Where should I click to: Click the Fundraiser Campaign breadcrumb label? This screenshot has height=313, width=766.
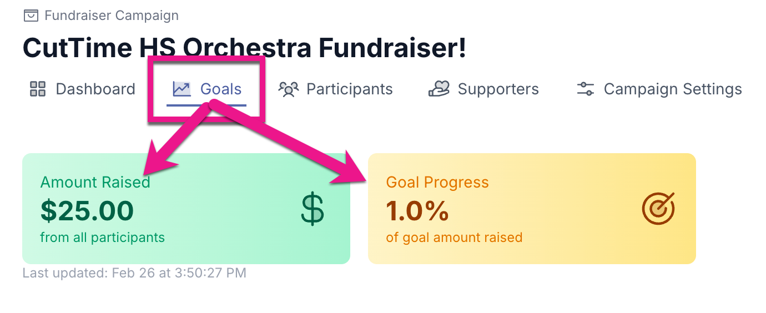(112, 16)
